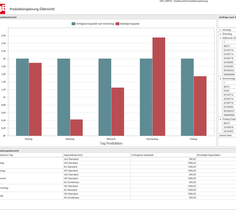Screen dimensions: 236x210
Task: Click red legend swatch for Benötigte Kapazität
Action: (118, 24)
